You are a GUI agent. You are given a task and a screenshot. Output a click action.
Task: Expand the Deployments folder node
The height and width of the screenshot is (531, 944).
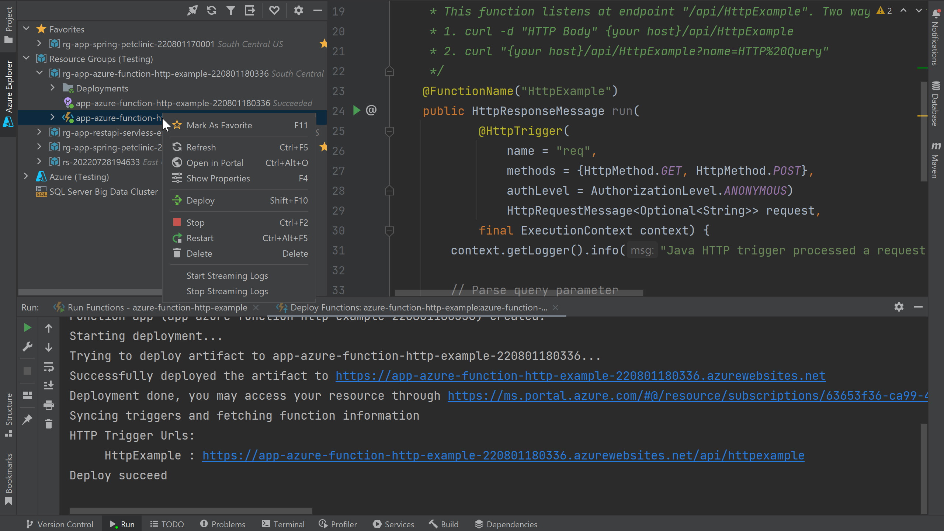coord(53,88)
